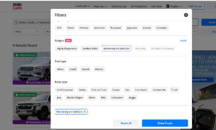This screenshot has height=130, width=216.
Task: Select Bus body type
Action: click(59, 98)
